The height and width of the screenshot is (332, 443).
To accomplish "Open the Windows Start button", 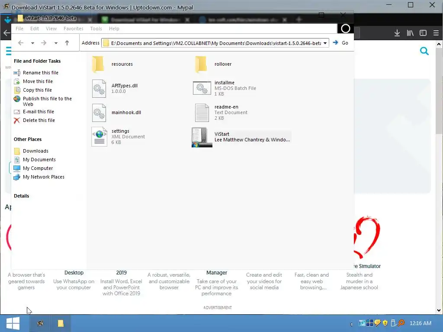I will tap(13, 323).
